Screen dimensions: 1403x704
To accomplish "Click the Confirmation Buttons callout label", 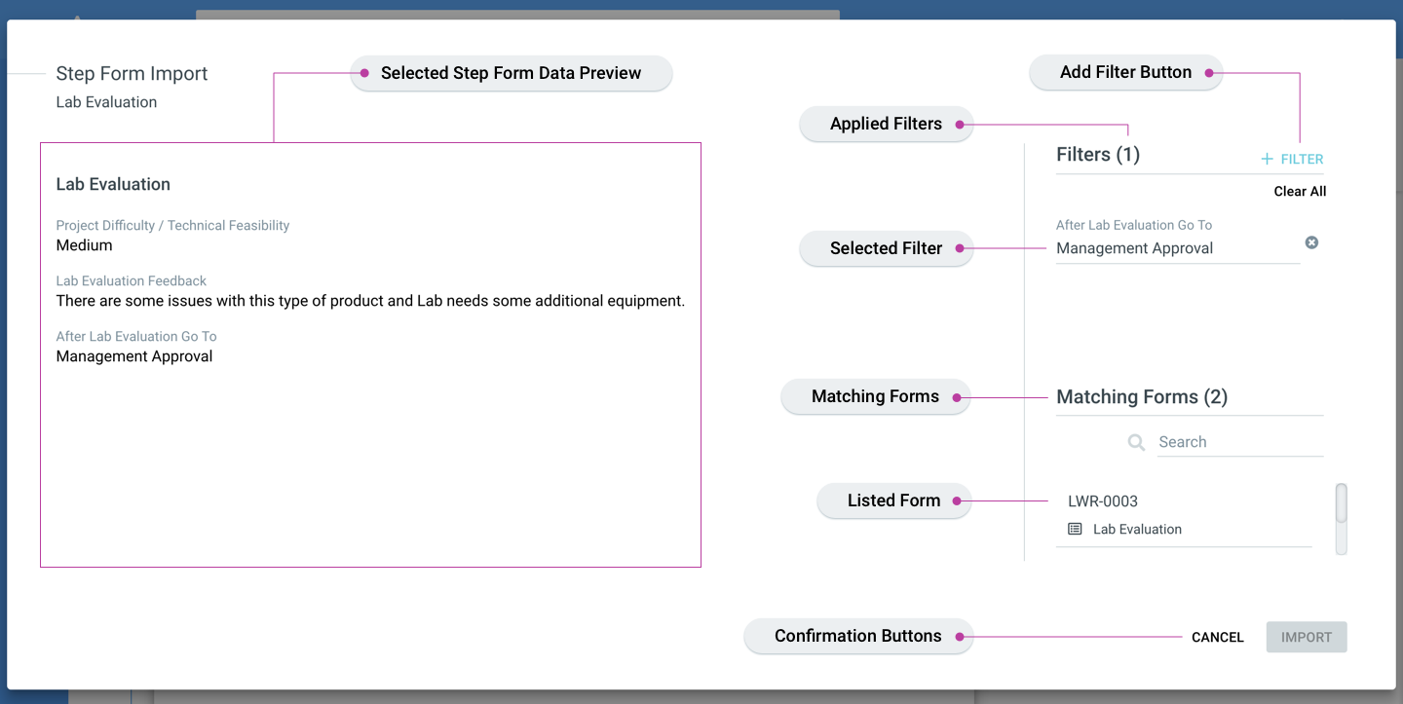I will [857, 636].
